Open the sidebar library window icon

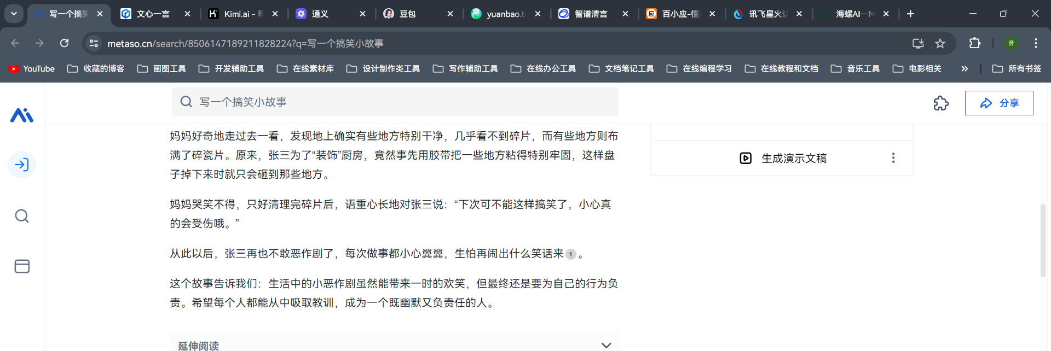point(22,266)
